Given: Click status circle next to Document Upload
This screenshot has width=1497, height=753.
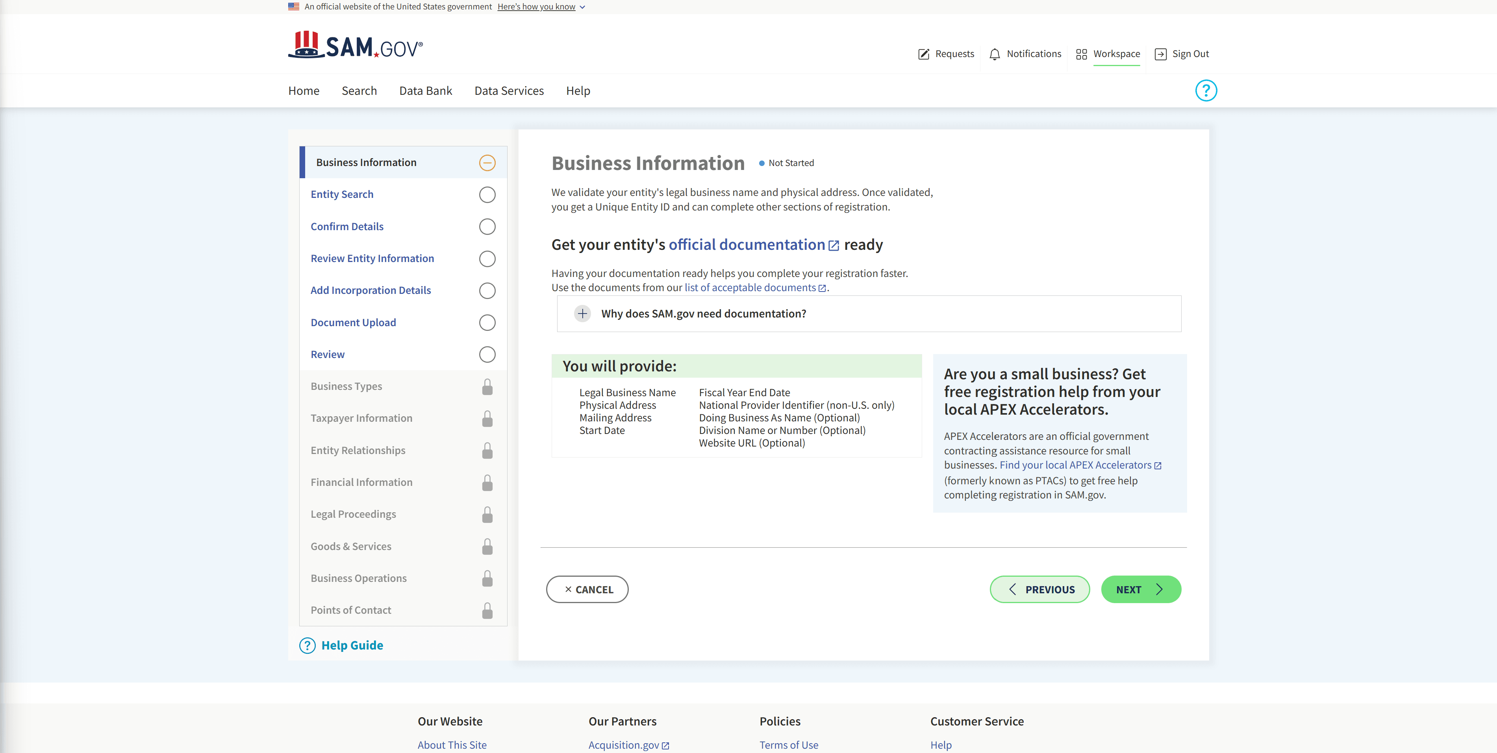Looking at the screenshot, I should [x=487, y=322].
